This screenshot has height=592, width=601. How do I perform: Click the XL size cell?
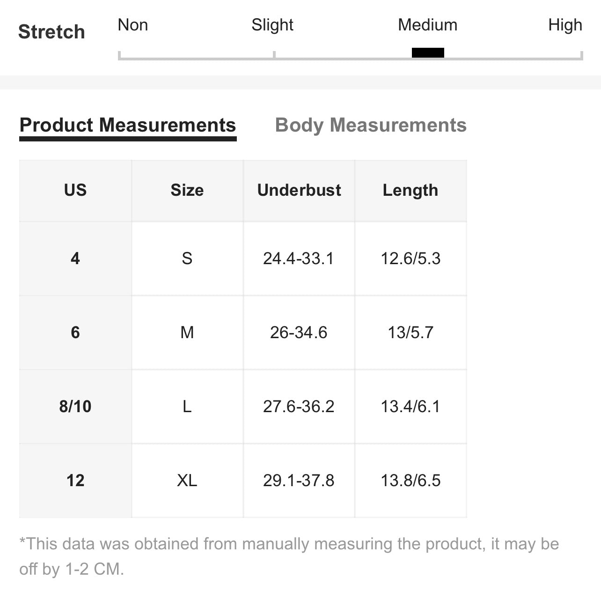click(x=187, y=481)
